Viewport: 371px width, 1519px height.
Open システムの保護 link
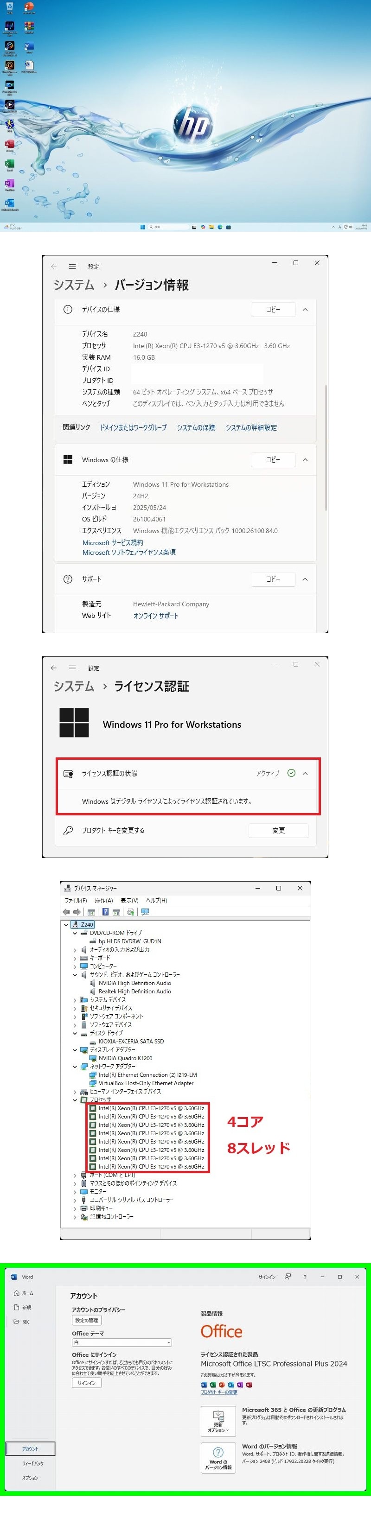[196, 427]
